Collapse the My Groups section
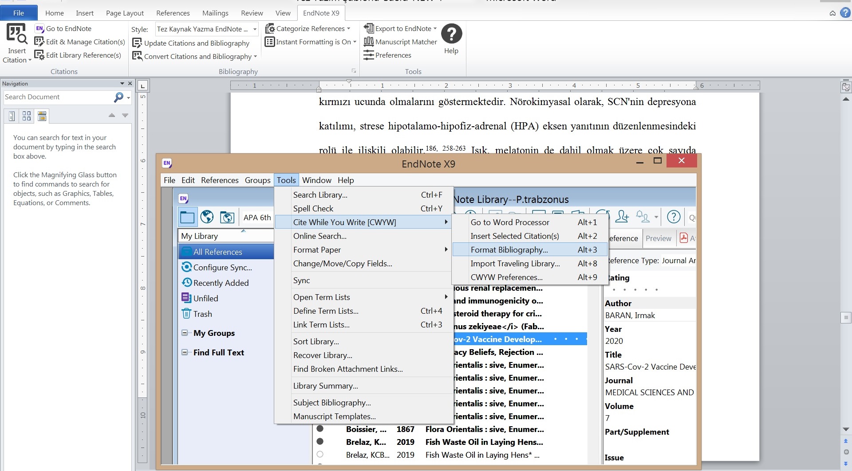This screenshot has height=471, width=852. pos(184,333)
